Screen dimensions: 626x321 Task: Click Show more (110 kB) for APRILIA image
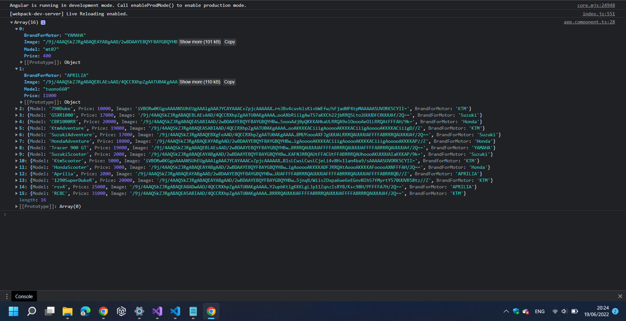click(x=200, y=82)
